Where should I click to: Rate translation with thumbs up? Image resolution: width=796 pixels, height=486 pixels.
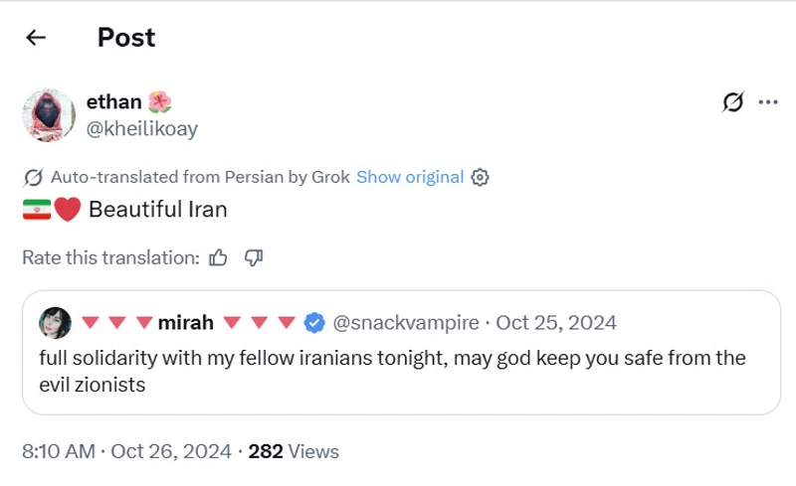coord(219,257)
